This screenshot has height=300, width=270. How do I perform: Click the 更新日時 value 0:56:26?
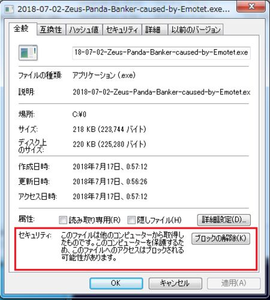pos(110,182)
